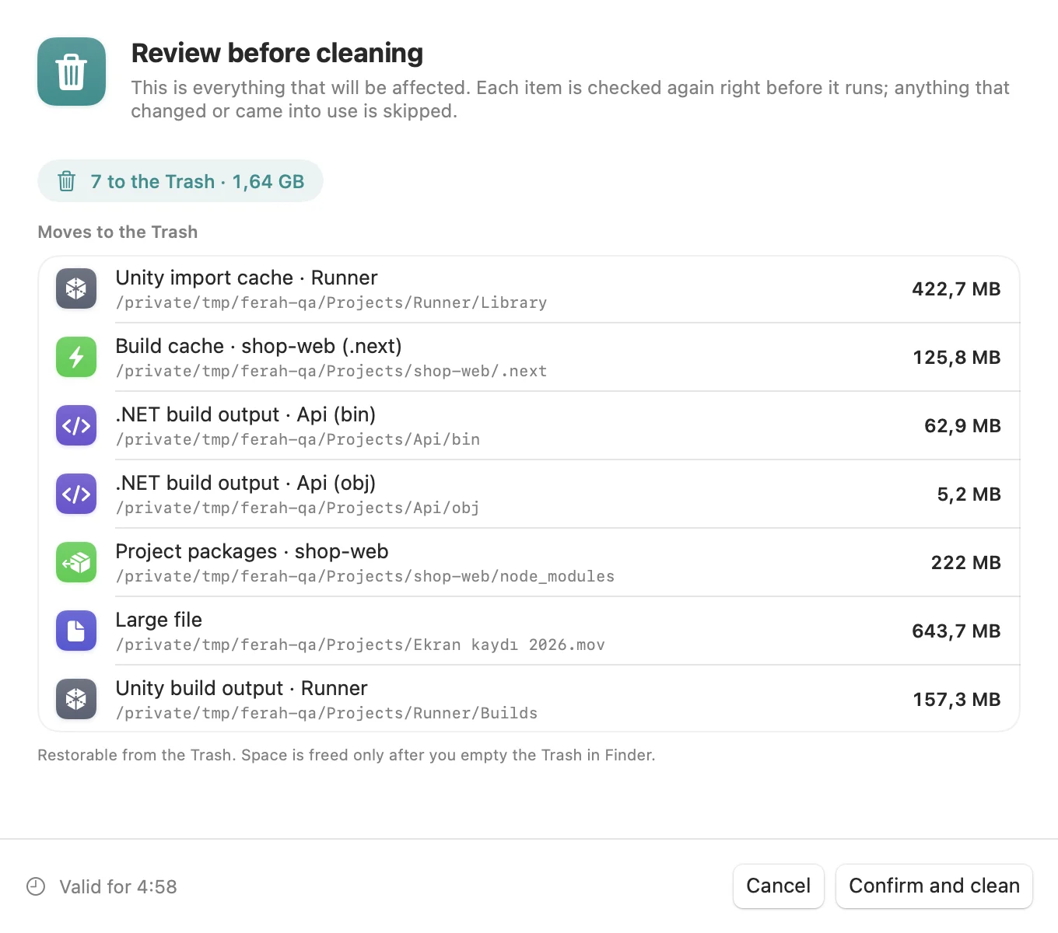
Task: Click the code icon for Api (bin)
Action: (x=76, y=425)
